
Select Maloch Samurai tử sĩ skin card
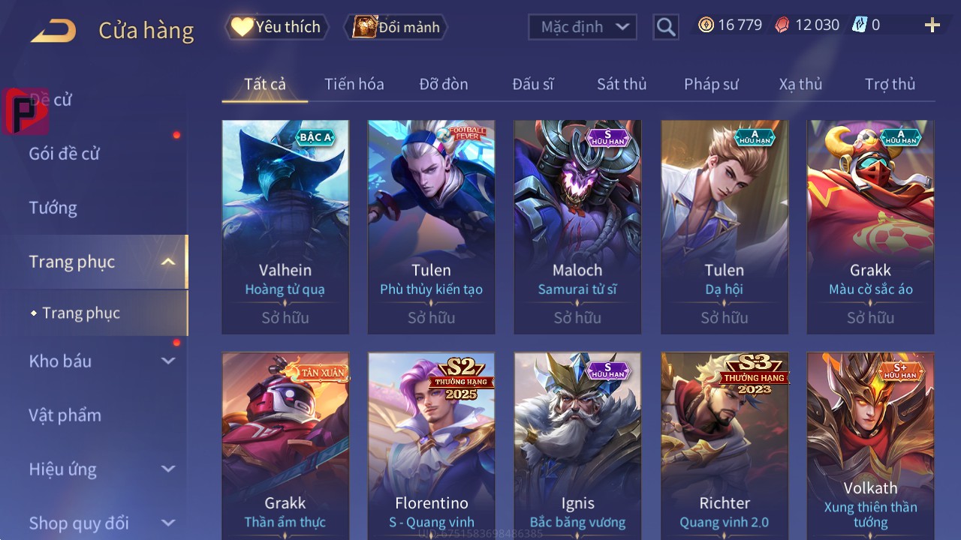click(x=577, y=227)
